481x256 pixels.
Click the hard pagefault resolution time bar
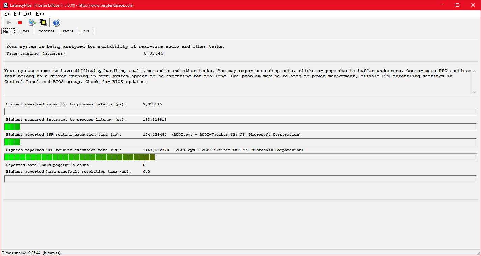tap(240, 179)
